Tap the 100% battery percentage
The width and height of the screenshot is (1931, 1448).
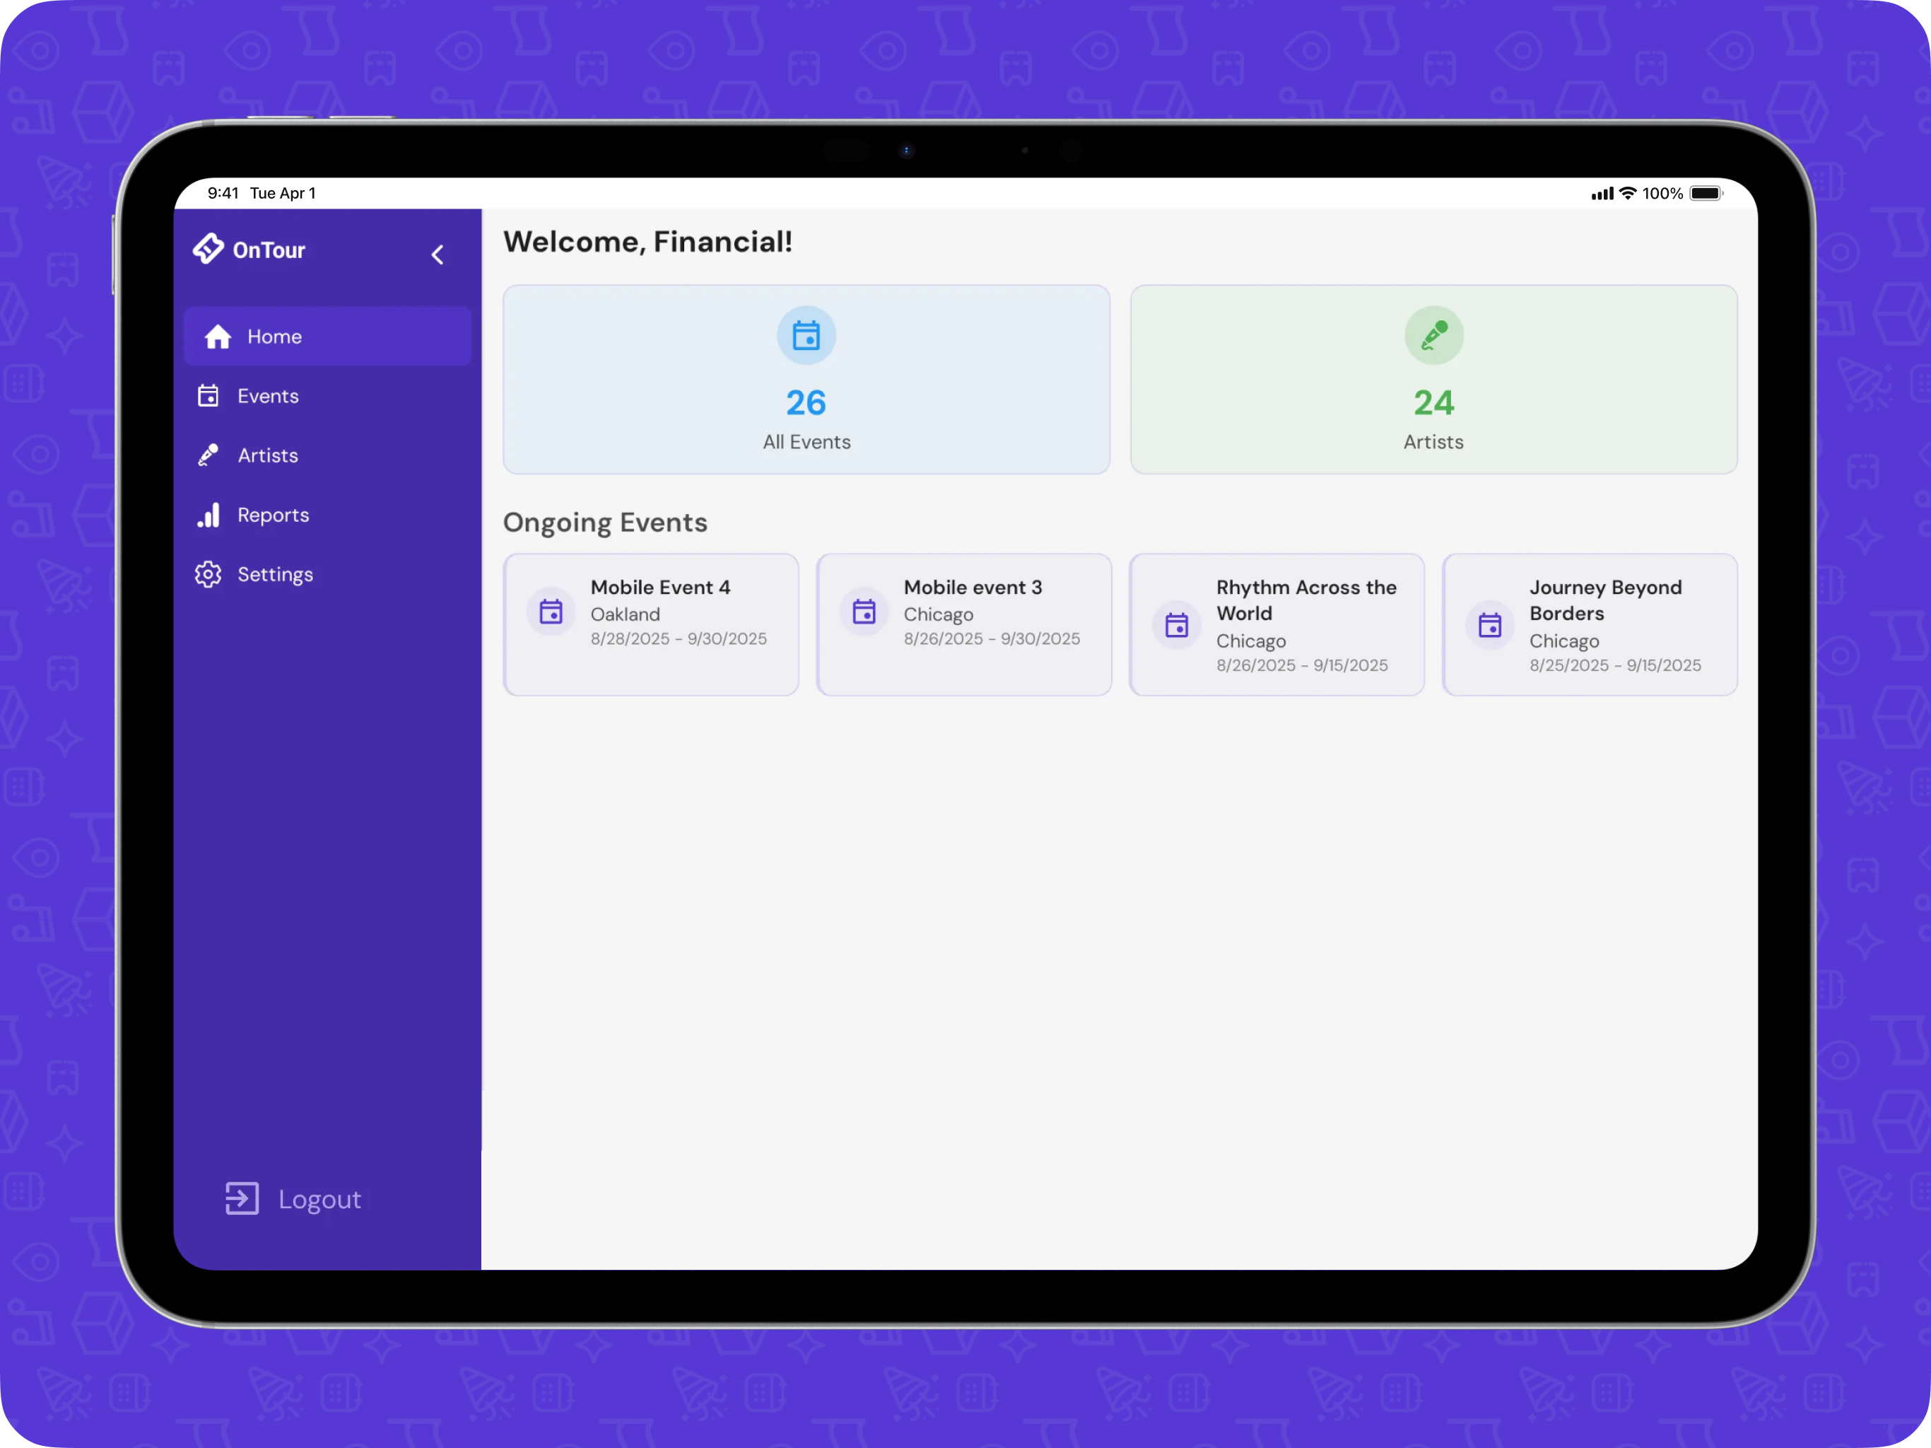click(1662, 193)
